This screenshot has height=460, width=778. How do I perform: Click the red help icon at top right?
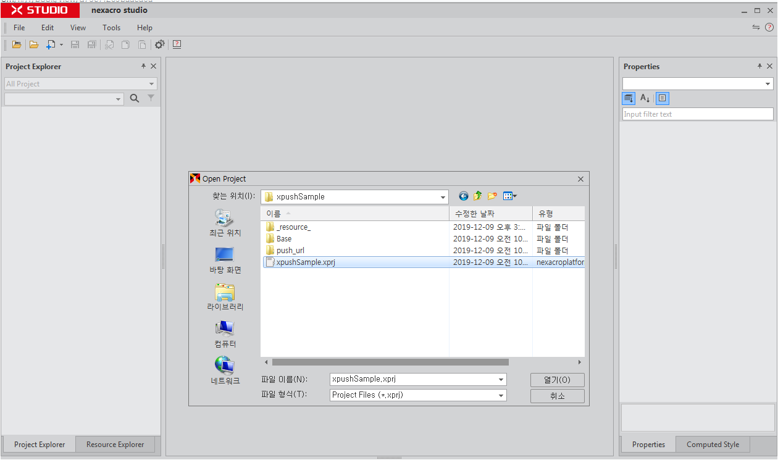click(x=769, y=27)
